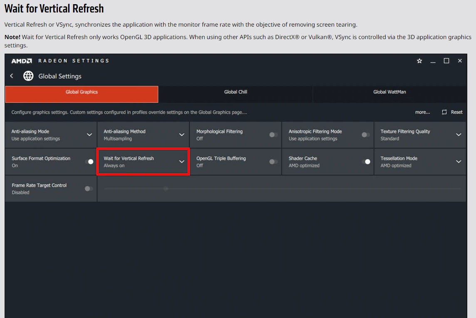Click the Reset icon with arrows

tap(444, 112)
